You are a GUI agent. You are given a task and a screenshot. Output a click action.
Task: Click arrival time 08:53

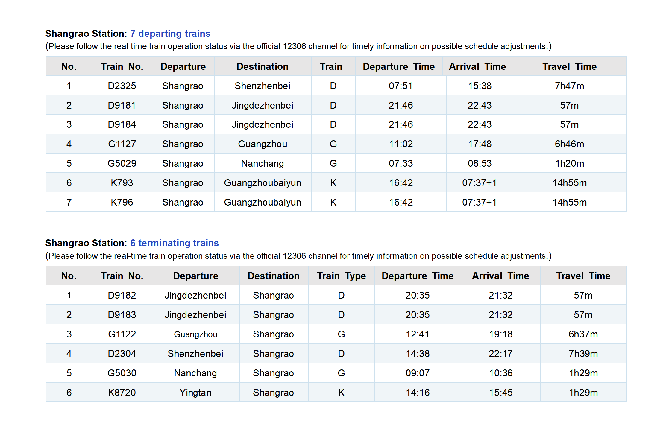point(480,163)
